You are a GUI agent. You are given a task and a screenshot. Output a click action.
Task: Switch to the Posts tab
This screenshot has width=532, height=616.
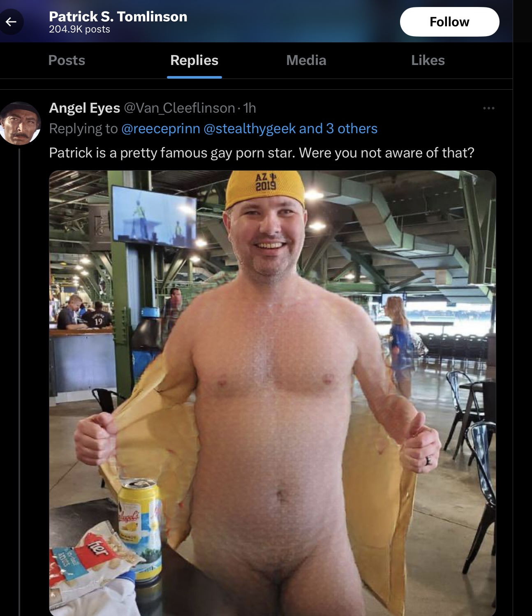67,60
